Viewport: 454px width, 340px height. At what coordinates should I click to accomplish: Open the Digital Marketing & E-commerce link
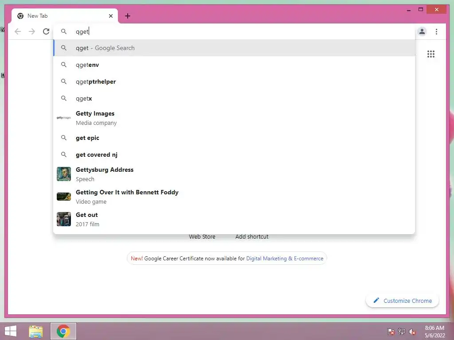point(285,259)
